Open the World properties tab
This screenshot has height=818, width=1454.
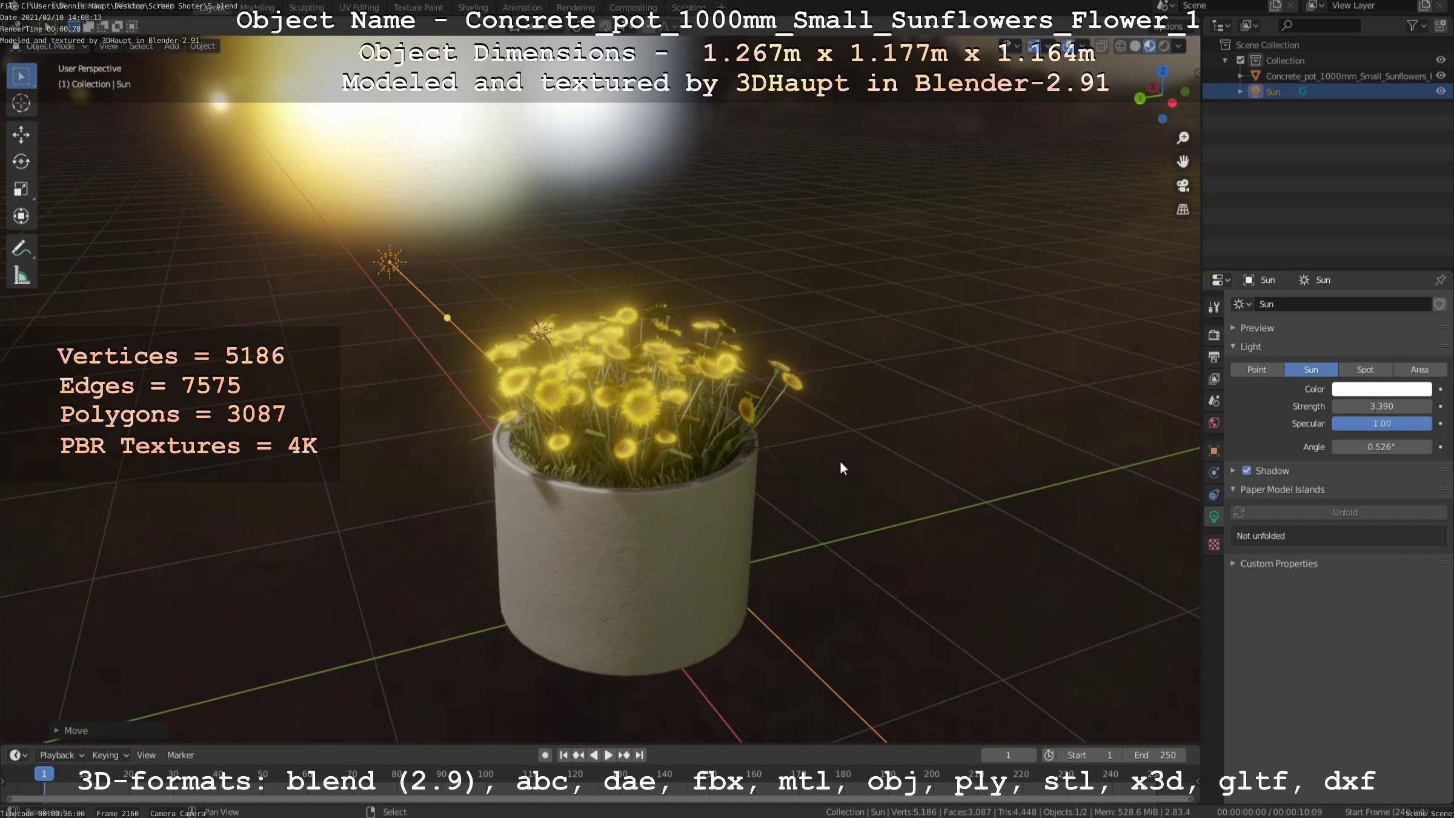[x=1213, y=423]
